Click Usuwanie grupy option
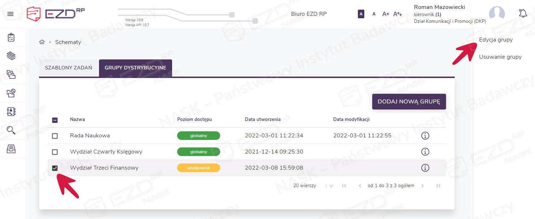This screenshot has width=535, height=219. coord(500,57)
